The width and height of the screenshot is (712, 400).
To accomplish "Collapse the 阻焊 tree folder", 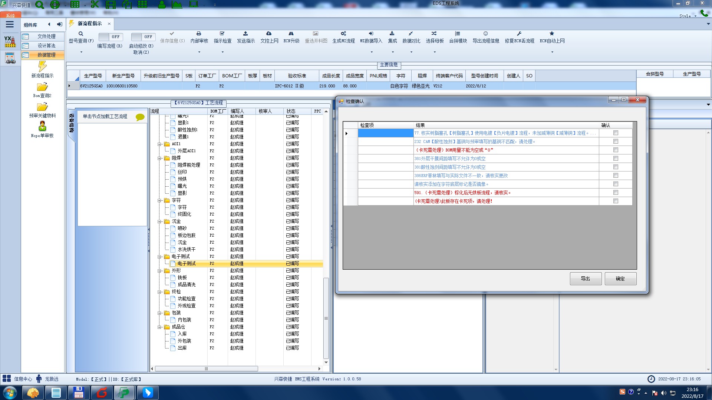I will click(160, 158).
